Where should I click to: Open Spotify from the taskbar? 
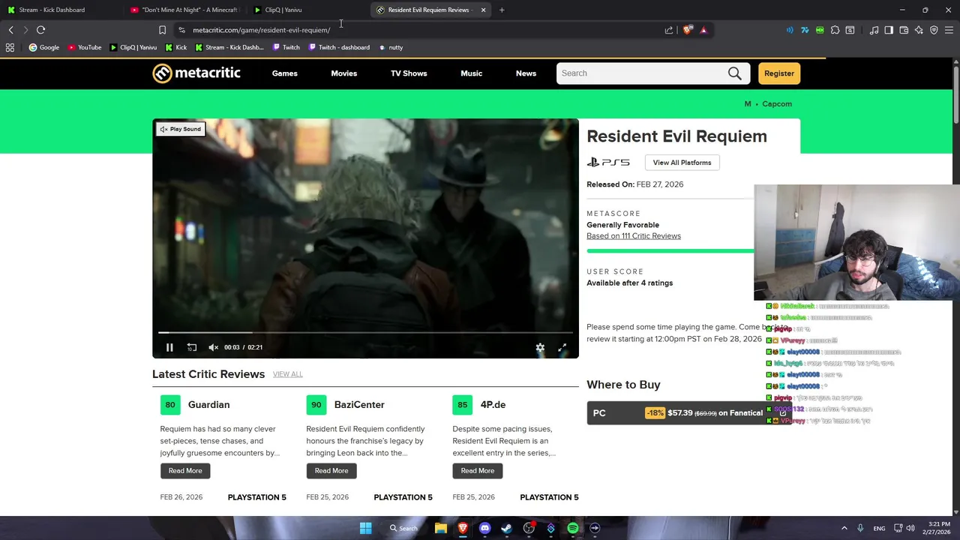pos(573,528)
